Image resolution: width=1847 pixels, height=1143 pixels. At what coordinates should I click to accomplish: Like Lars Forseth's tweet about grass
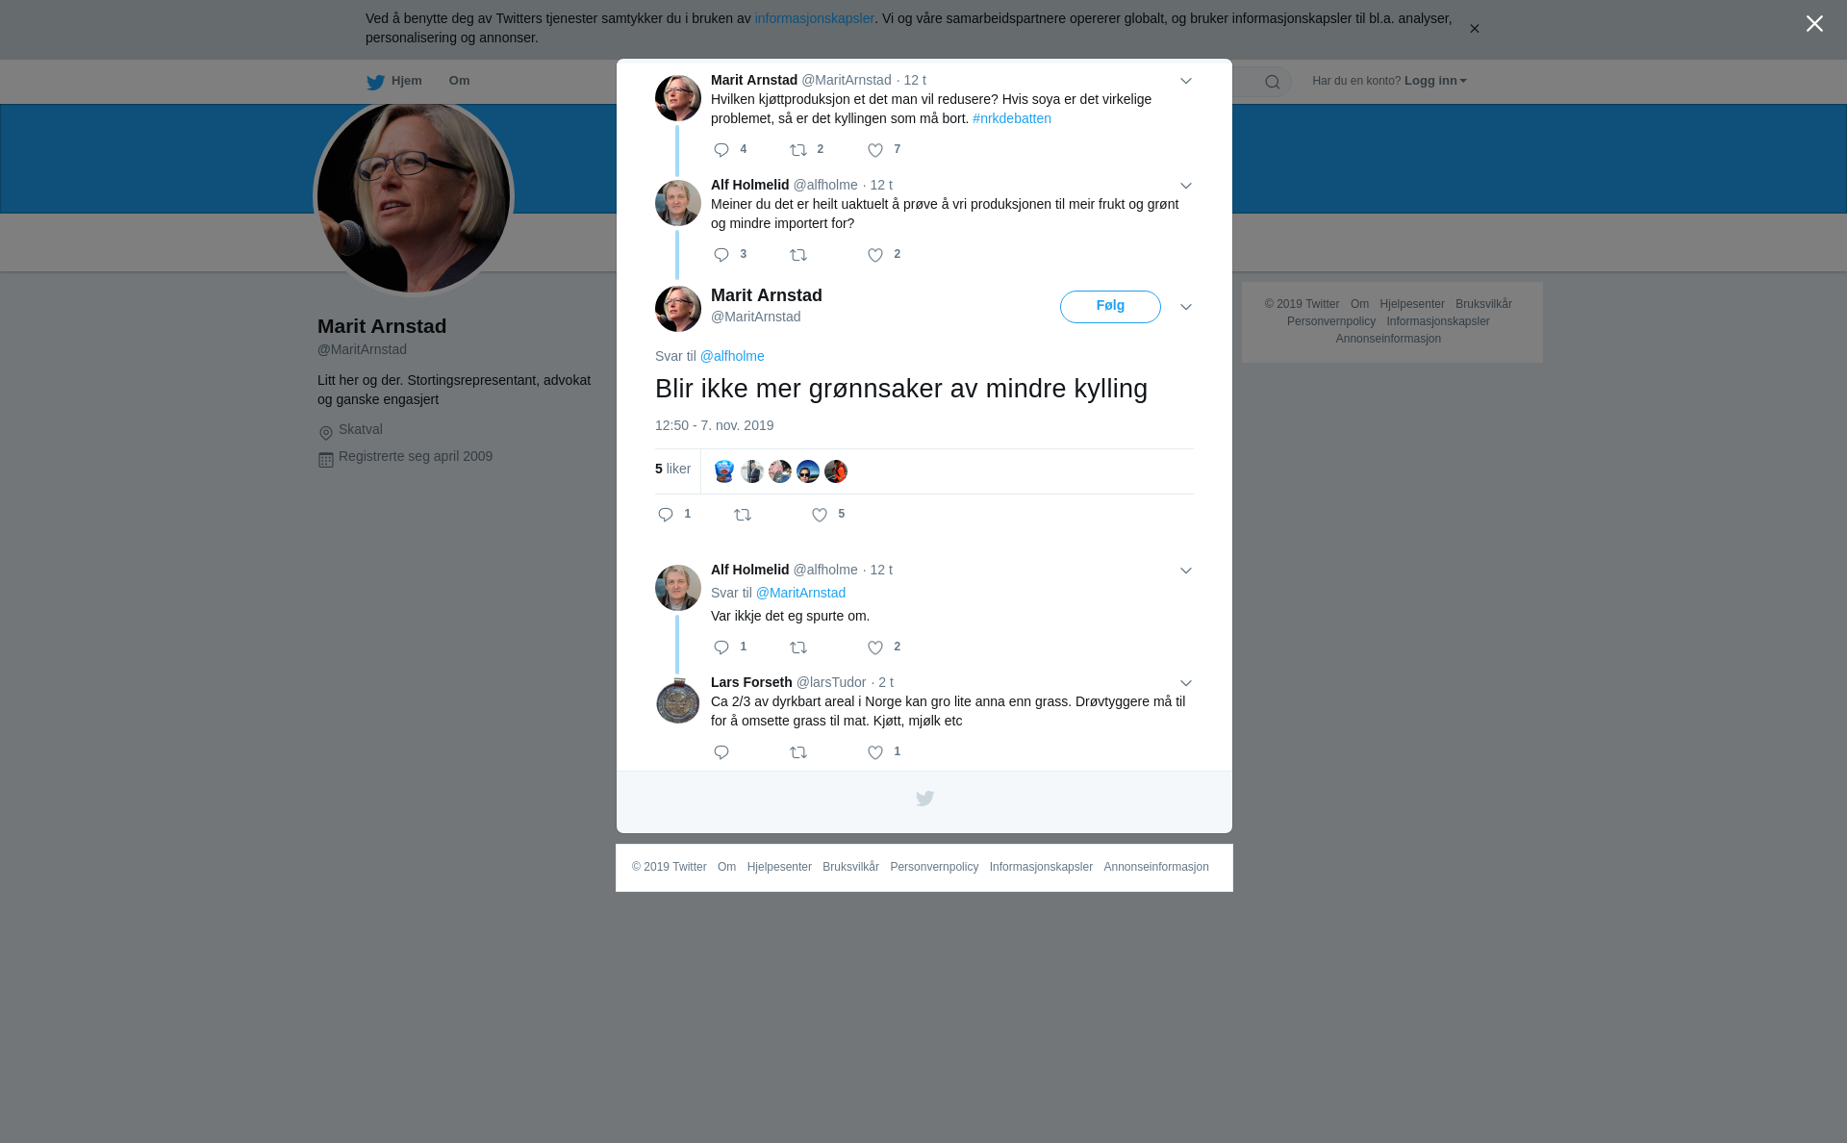[x=875, y=752]
